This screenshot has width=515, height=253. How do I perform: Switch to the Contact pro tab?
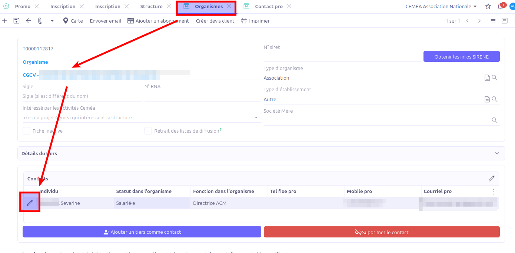[x=268, y=6]
